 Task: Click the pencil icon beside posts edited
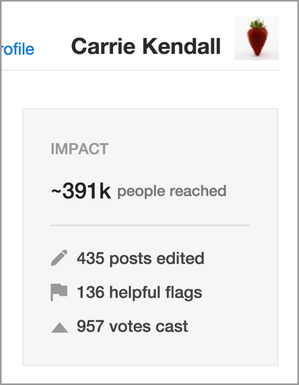tap(59, 258)
